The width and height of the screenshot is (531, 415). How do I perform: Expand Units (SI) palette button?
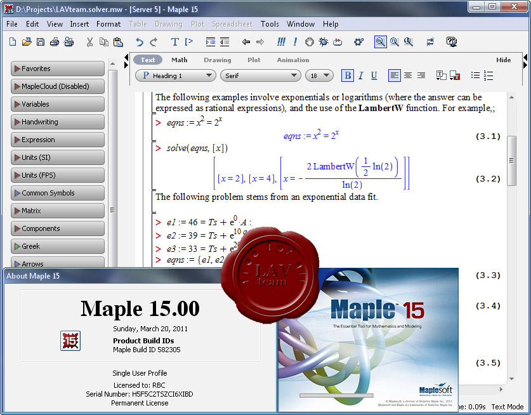pos(58,157)
